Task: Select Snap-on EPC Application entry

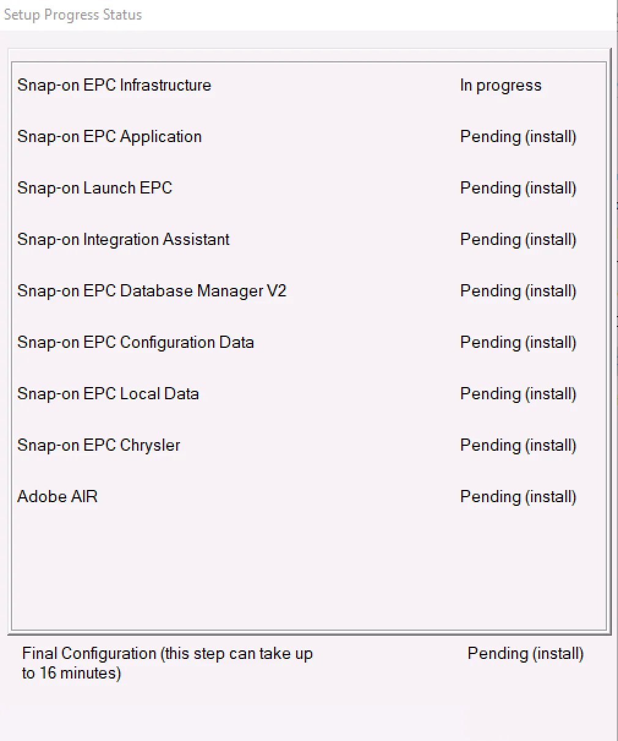Action: point(110,137)
